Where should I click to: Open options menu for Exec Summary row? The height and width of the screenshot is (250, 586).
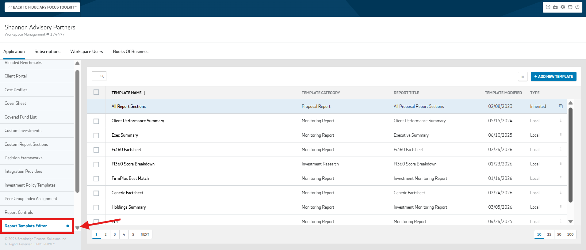(x=561, y=135)
